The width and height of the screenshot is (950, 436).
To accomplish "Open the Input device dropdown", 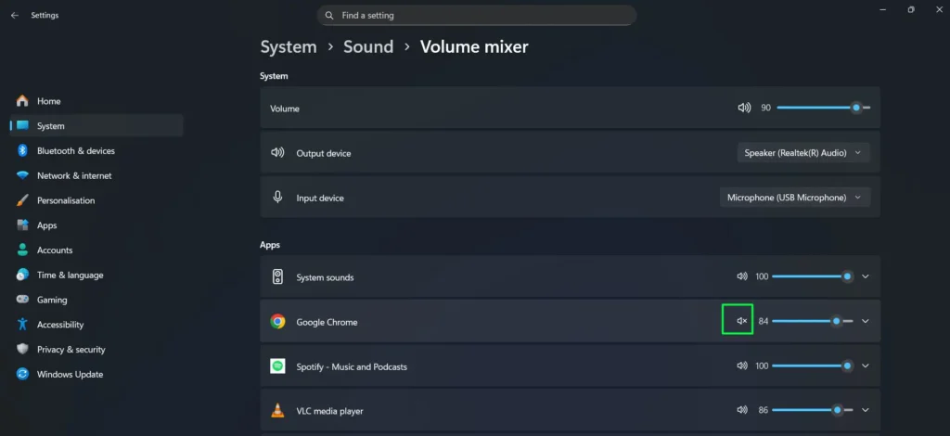I will pyautogui.click(x=795, y=198).
